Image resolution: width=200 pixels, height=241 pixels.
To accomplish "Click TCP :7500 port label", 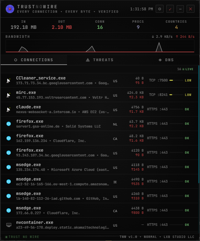I will coord(158,80).
